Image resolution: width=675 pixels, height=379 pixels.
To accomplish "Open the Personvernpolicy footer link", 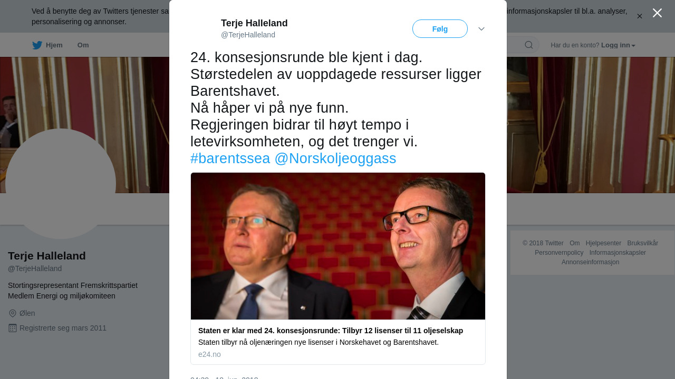I will [559, 253].
